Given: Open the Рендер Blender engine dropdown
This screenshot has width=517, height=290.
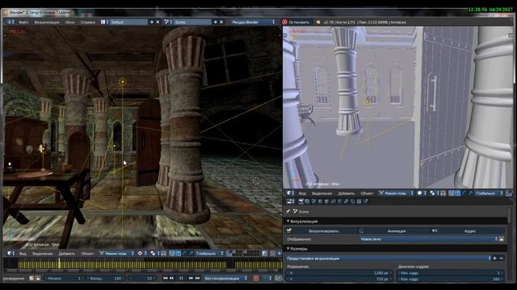Looking at the screenshot, I should pos(253,22).
